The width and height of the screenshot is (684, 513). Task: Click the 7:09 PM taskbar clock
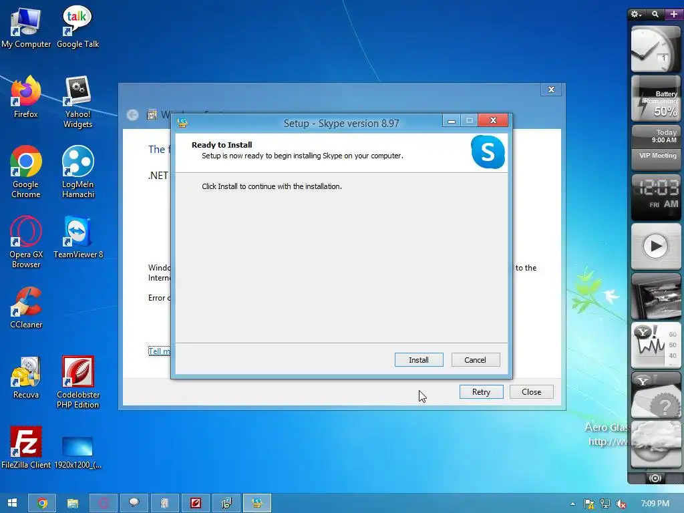pyautogui.click(x=655, y=504)
